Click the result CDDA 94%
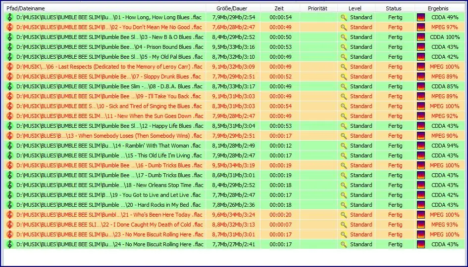Viewport: 468px width, 267px height. click(445, 146)
